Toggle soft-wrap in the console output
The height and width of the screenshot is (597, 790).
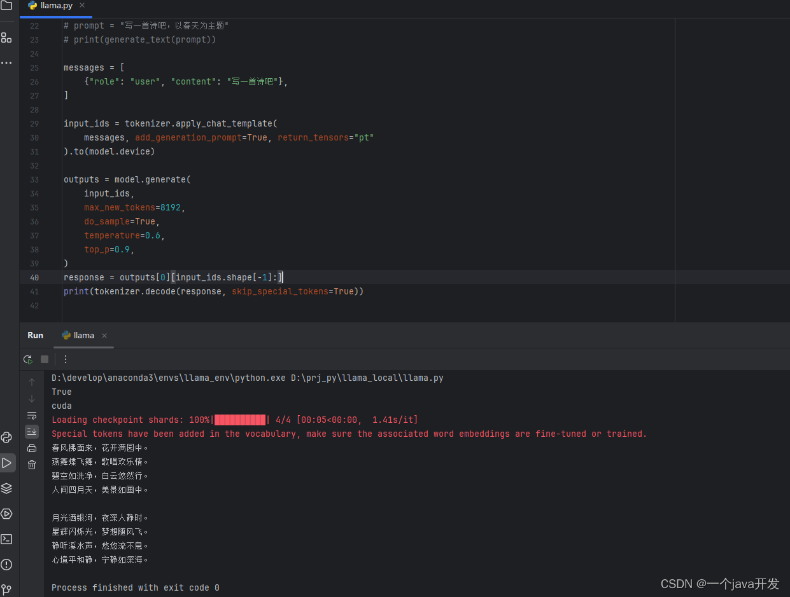pos(32,415)
